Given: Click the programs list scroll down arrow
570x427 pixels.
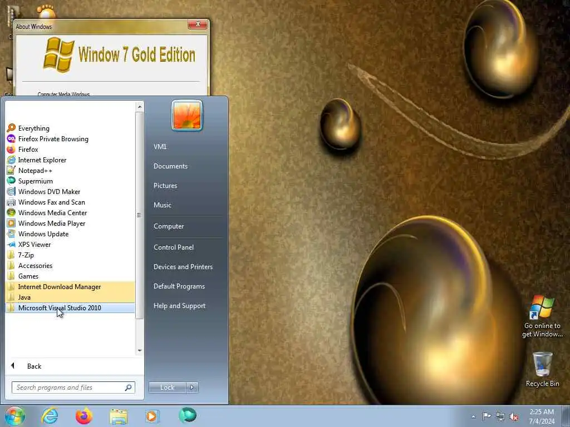Looking at the screenshot, I should pyautogui.click(x=140, y=350).
